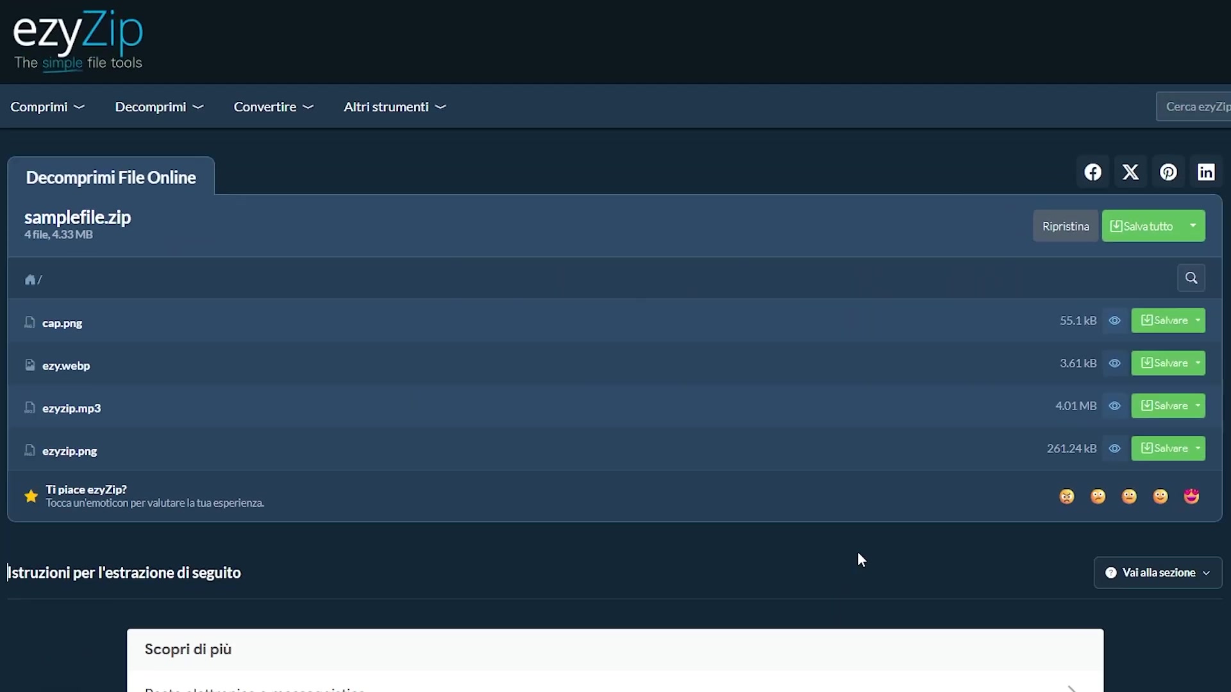1231x692 pixels.
Task: Open the Altri strumenti menu
Action: 394,107
